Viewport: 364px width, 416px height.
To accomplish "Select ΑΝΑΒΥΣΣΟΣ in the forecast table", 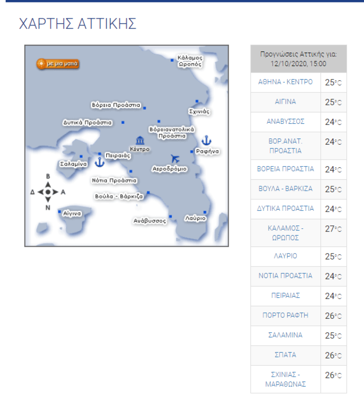I will [285, 122].
